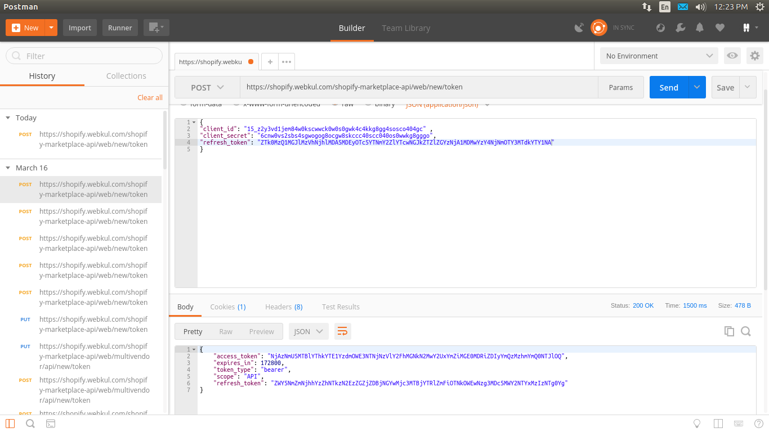Click the En keyboard layout indicator

pyautogui.click(x=665, y=7)
